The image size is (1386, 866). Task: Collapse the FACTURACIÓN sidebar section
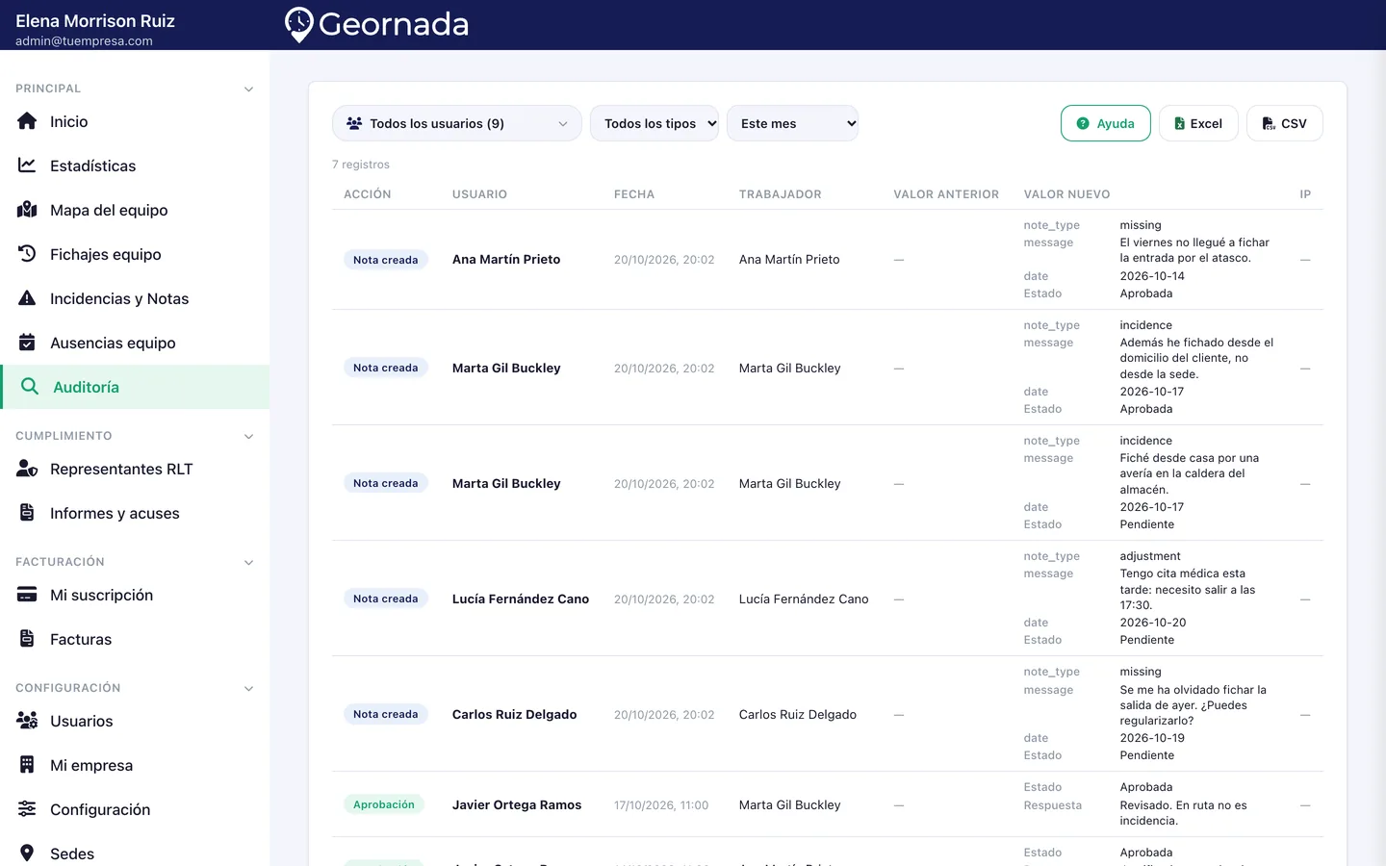coord(249,562)
